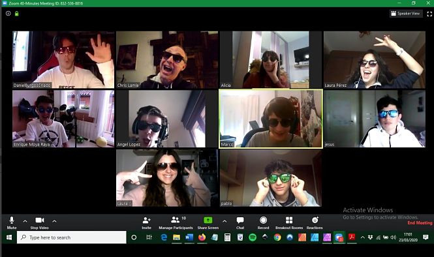
Task: Open share options arrow beside Share Screen
Action: point(225,221)
